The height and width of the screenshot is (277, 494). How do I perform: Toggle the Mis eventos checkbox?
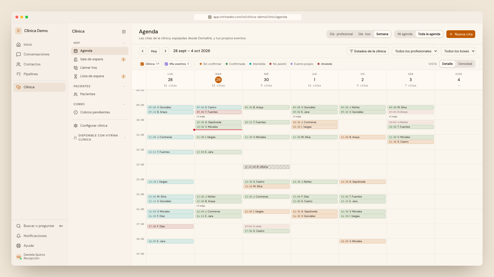coord(166,64)
